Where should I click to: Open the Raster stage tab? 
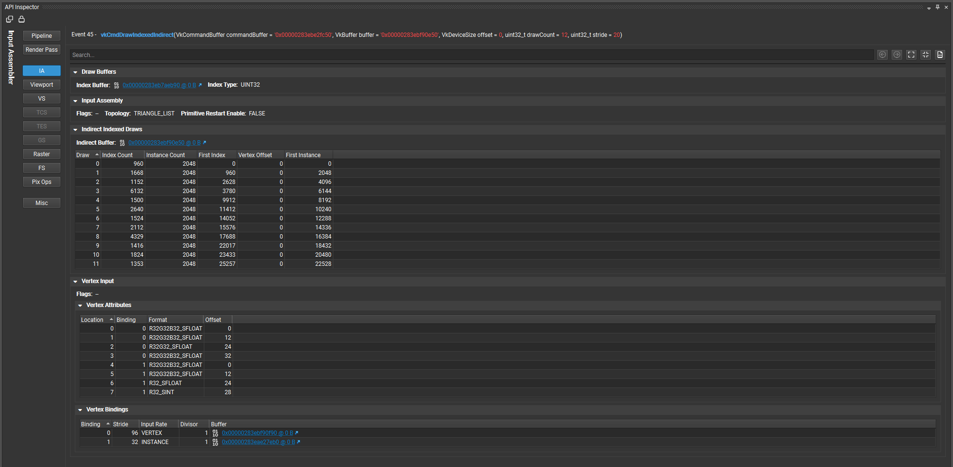[42, 154]
